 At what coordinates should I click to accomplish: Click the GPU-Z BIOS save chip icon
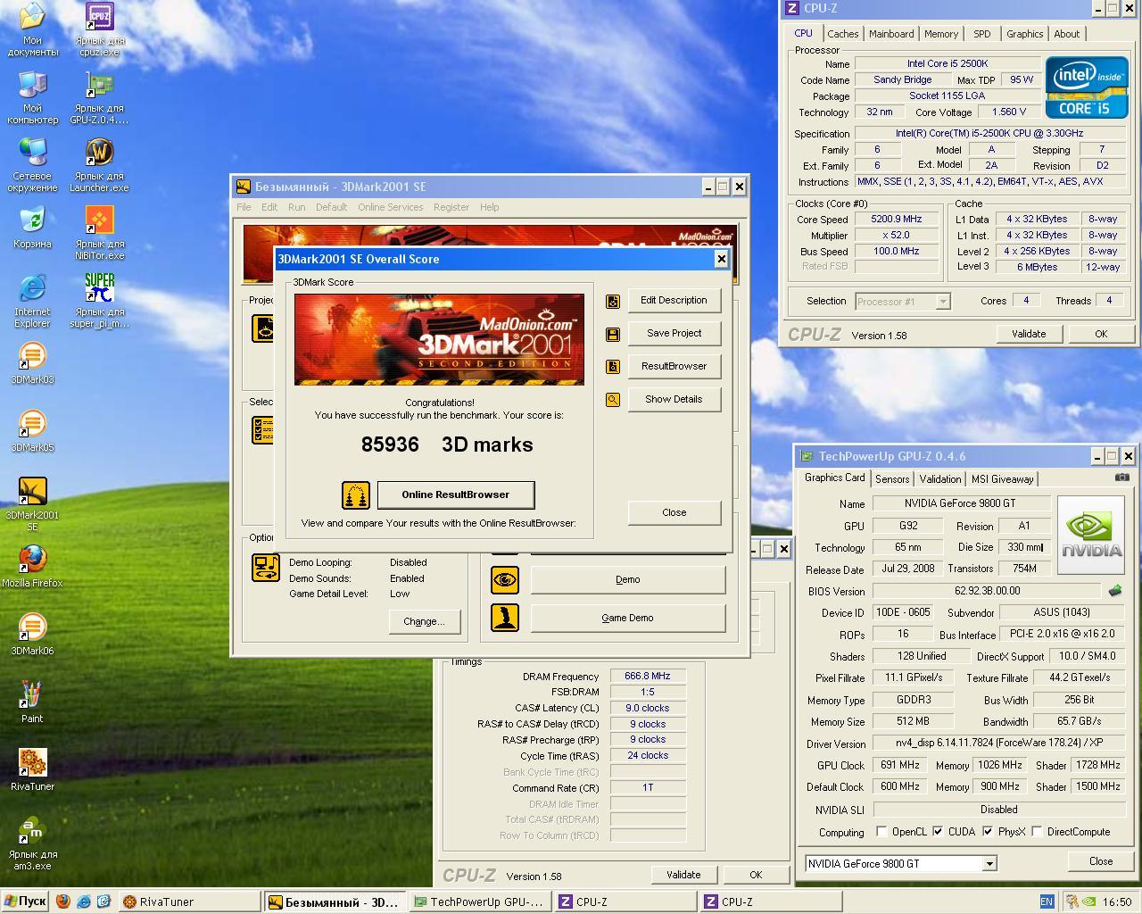pyautogui.click(x=1115, y=591)
